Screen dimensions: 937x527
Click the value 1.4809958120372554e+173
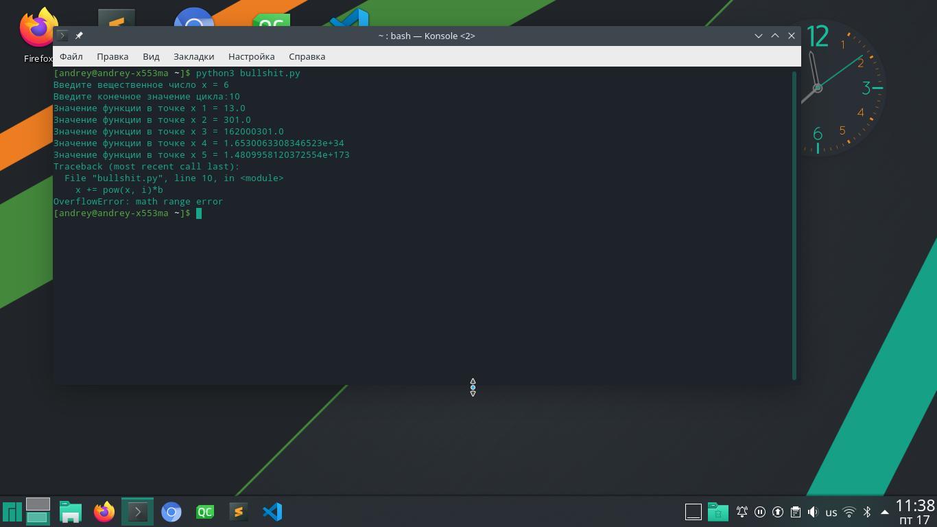pos(287,154)
